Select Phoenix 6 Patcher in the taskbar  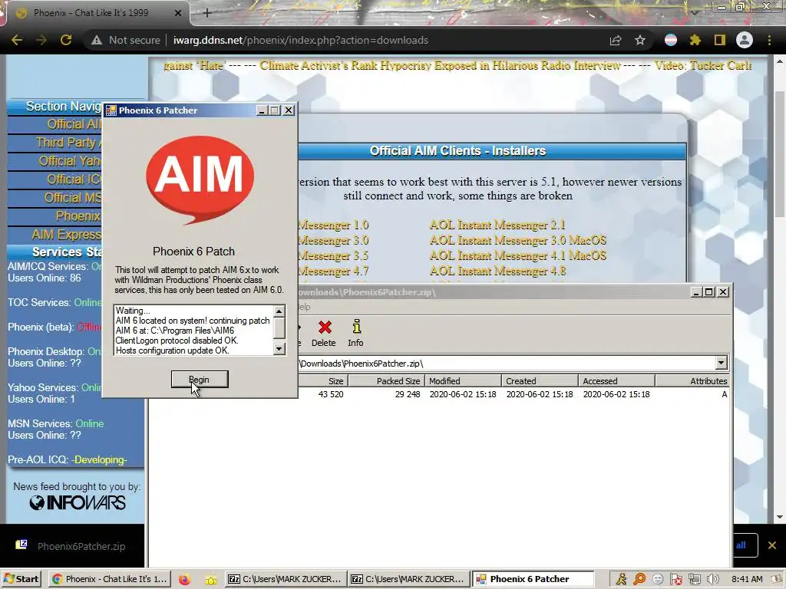point(533,579)
